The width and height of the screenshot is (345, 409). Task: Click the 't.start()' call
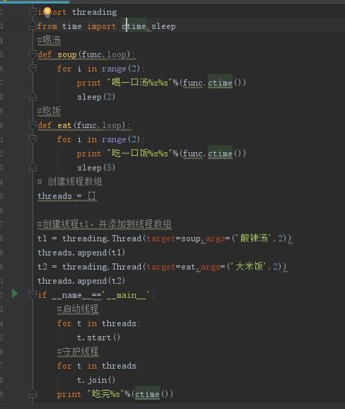(98, 338)
